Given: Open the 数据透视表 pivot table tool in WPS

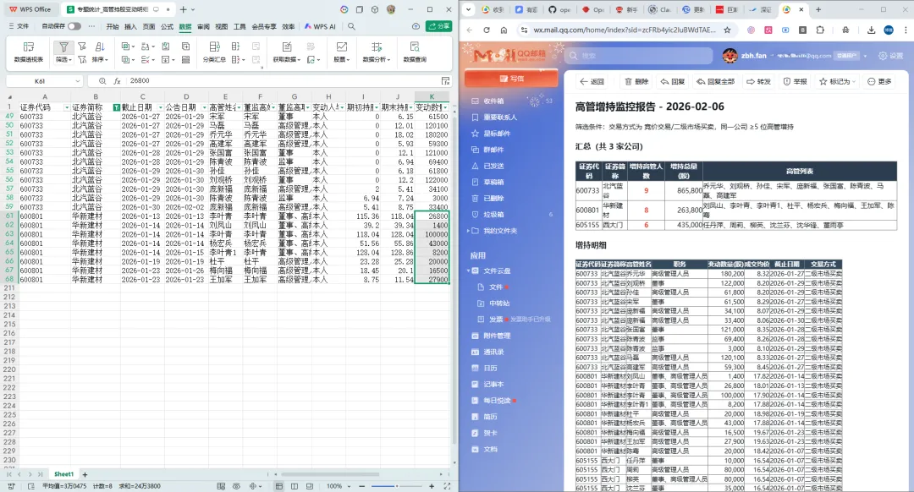Looking at the screenshot, I should pyautogui.click(x=29, y=52).
